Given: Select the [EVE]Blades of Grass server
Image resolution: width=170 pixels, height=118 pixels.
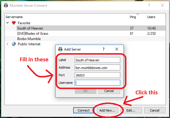Looking at the screenshot, I should pos(85,34).
